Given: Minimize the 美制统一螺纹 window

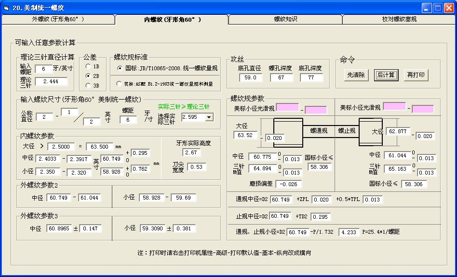Looking at the screenshot, I should [427, 8].
